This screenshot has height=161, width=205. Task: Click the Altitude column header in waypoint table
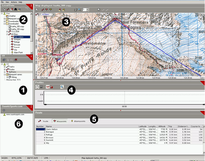(x=163, y=127)
